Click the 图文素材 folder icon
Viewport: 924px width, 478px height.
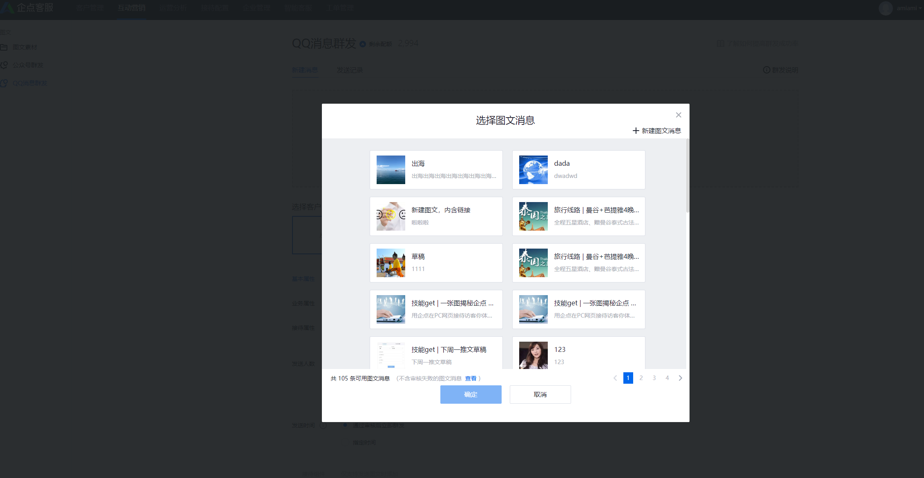[x=4, y=47]
